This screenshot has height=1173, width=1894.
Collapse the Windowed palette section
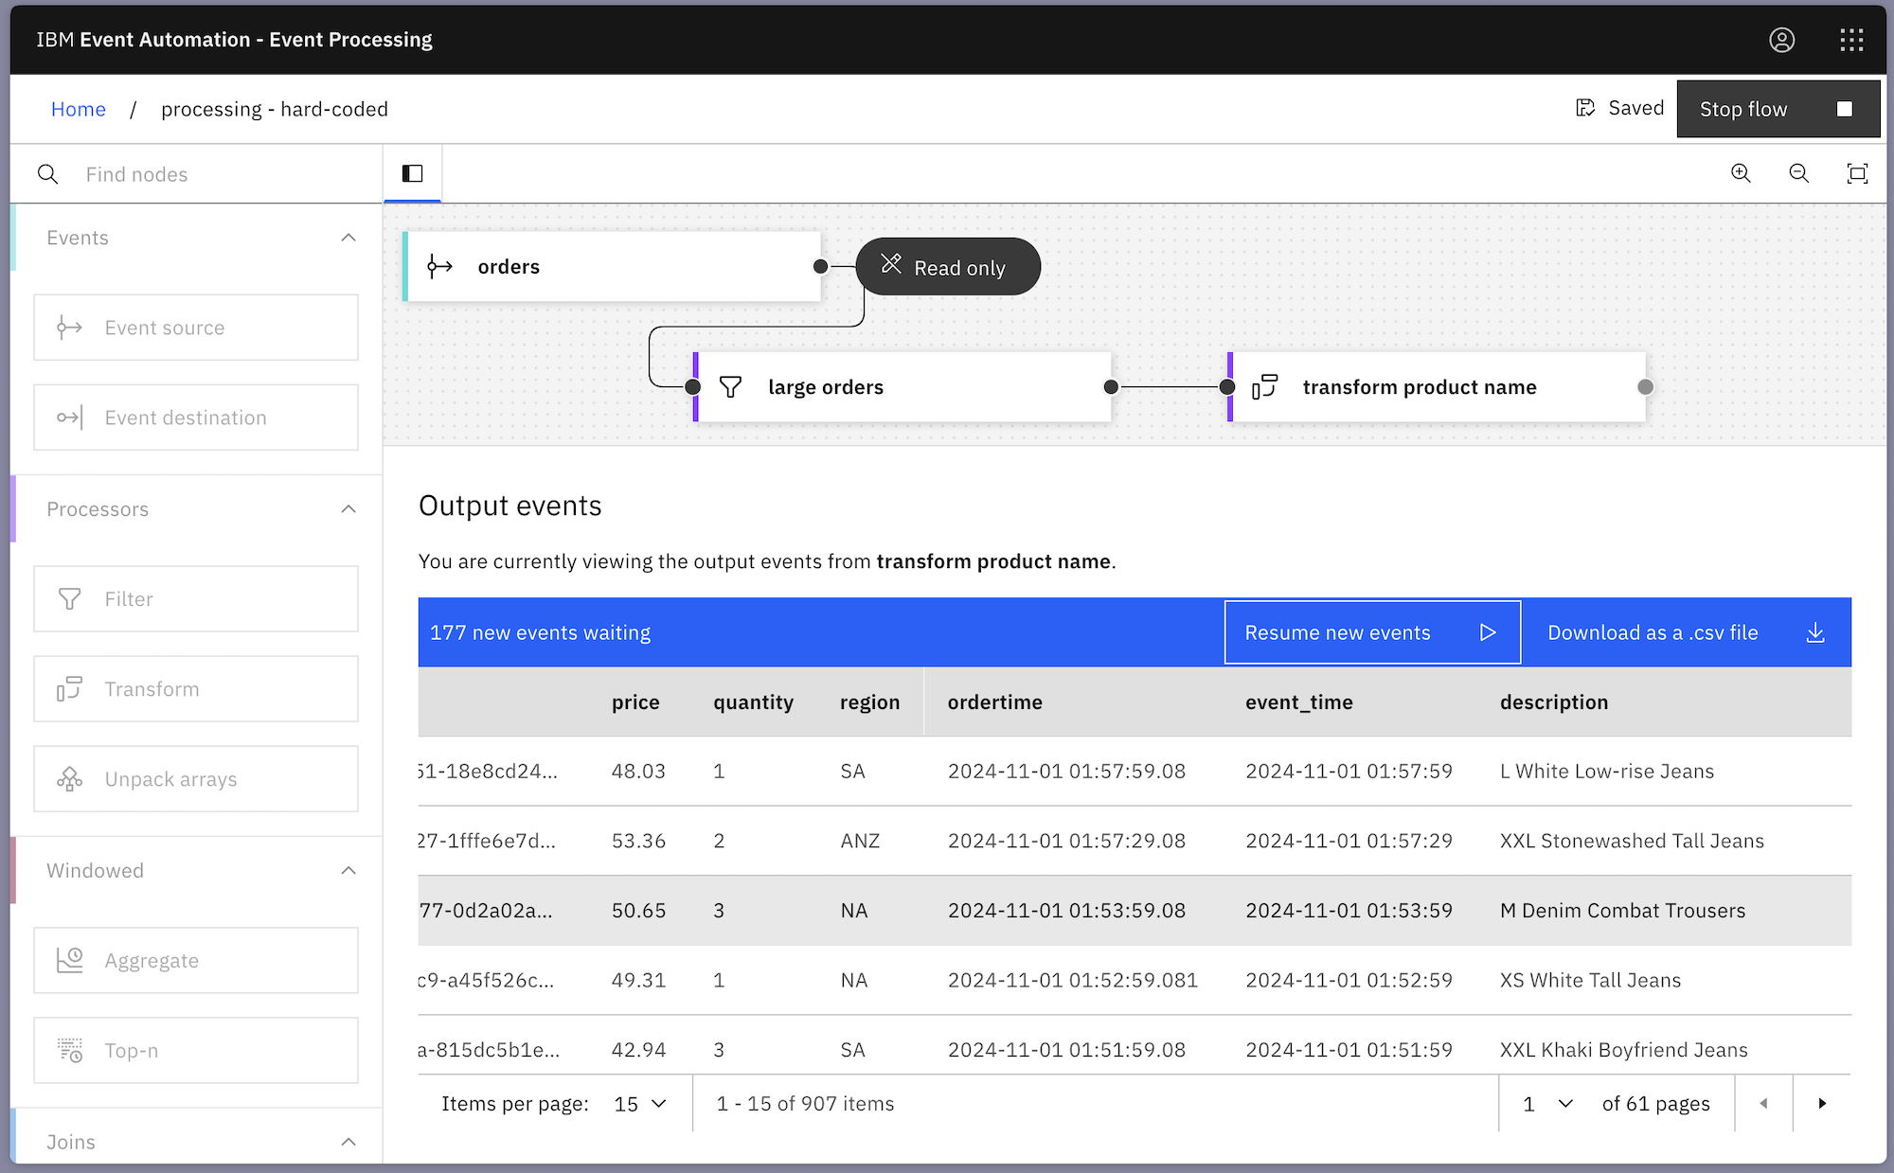coord(348,871)
